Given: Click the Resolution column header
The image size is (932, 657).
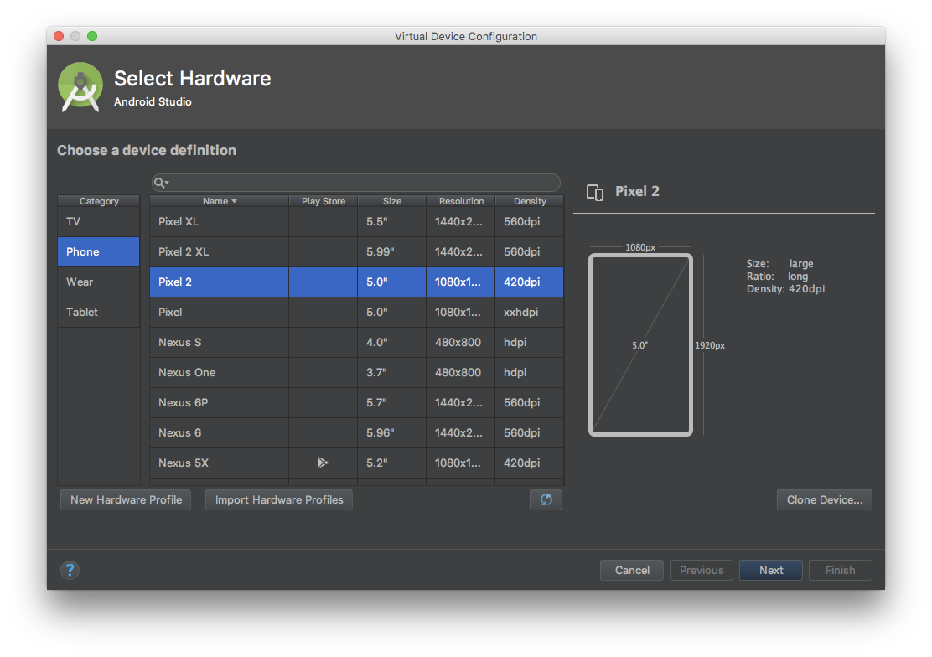Looking at the screenshot, I should [461, 201].
